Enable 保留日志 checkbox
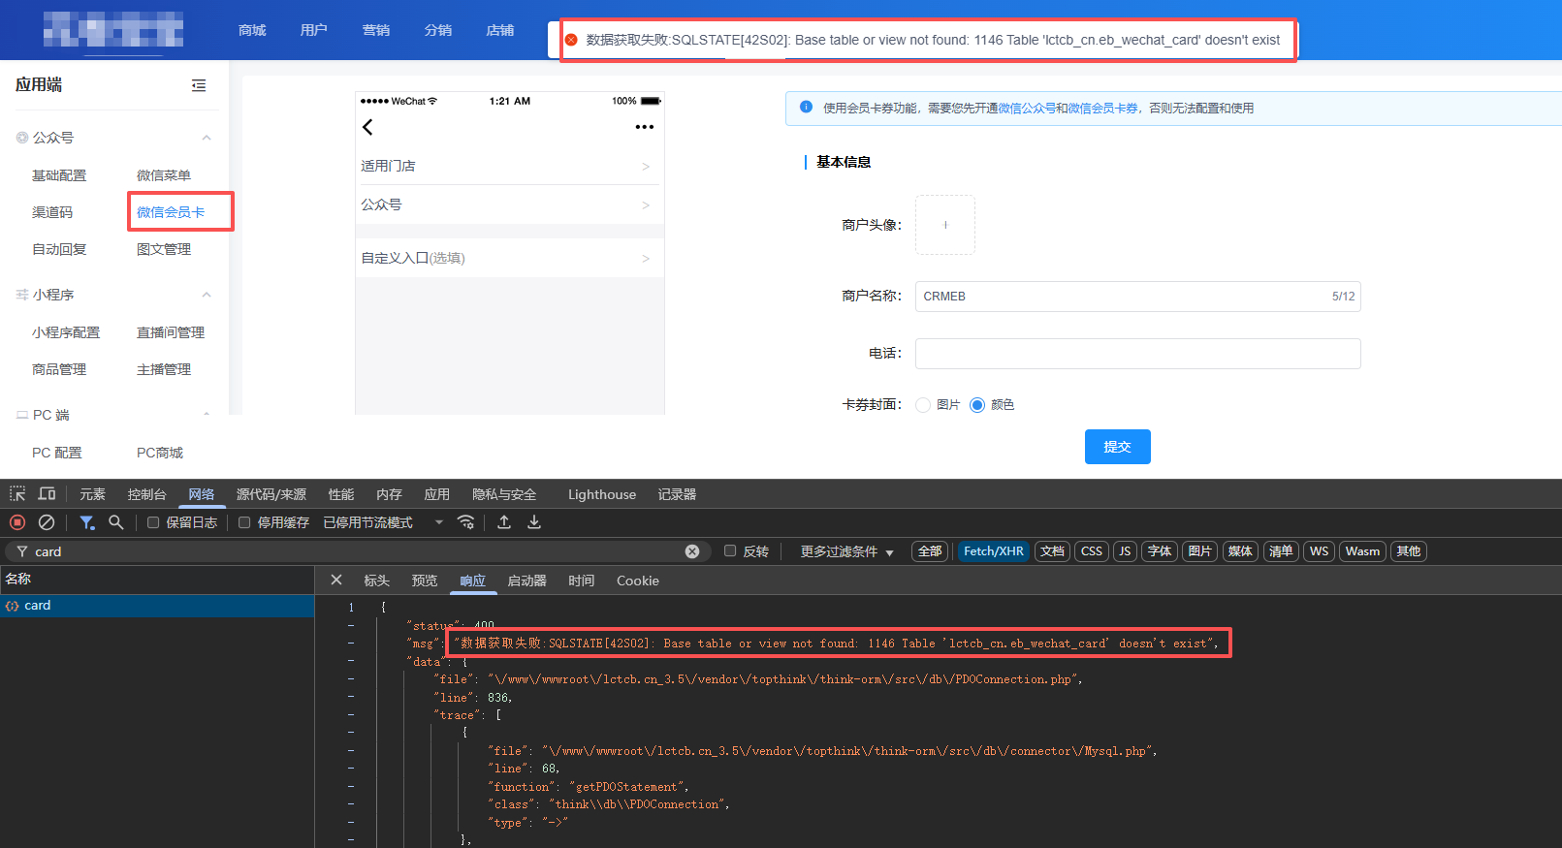The image size is (1562, 848). 153,522
